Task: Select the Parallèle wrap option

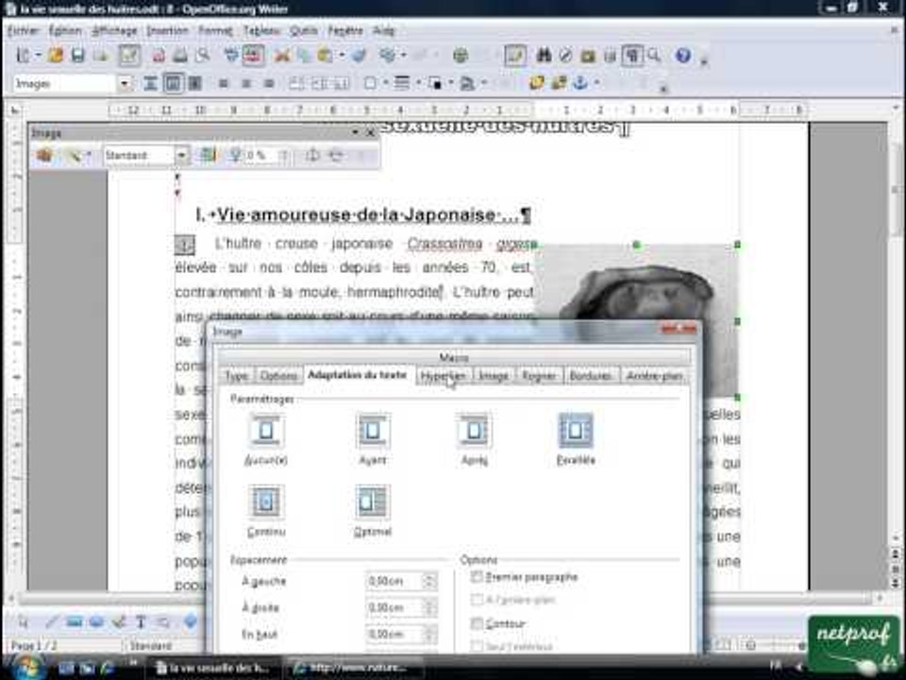Action: (576, 439)
